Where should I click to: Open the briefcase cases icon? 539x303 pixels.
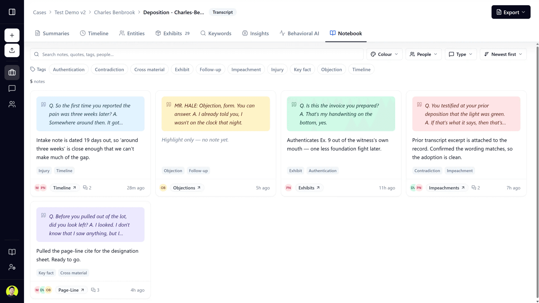pos(12,72)
